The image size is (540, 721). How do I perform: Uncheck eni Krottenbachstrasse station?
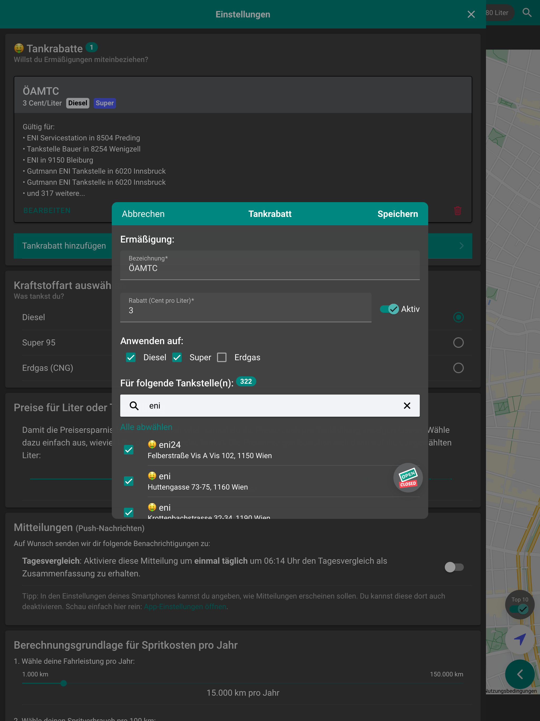click(x=129, y=513)
